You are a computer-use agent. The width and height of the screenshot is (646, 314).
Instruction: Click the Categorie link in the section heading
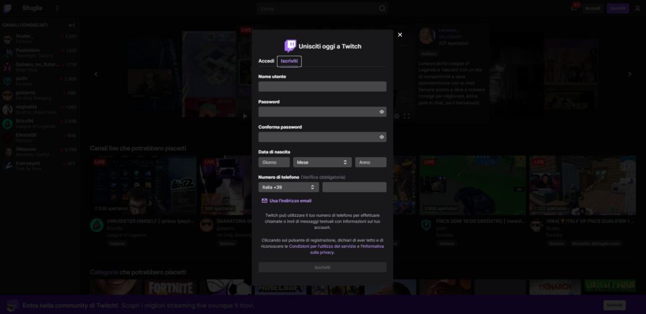pyautogui.click(x=104, y=272)
